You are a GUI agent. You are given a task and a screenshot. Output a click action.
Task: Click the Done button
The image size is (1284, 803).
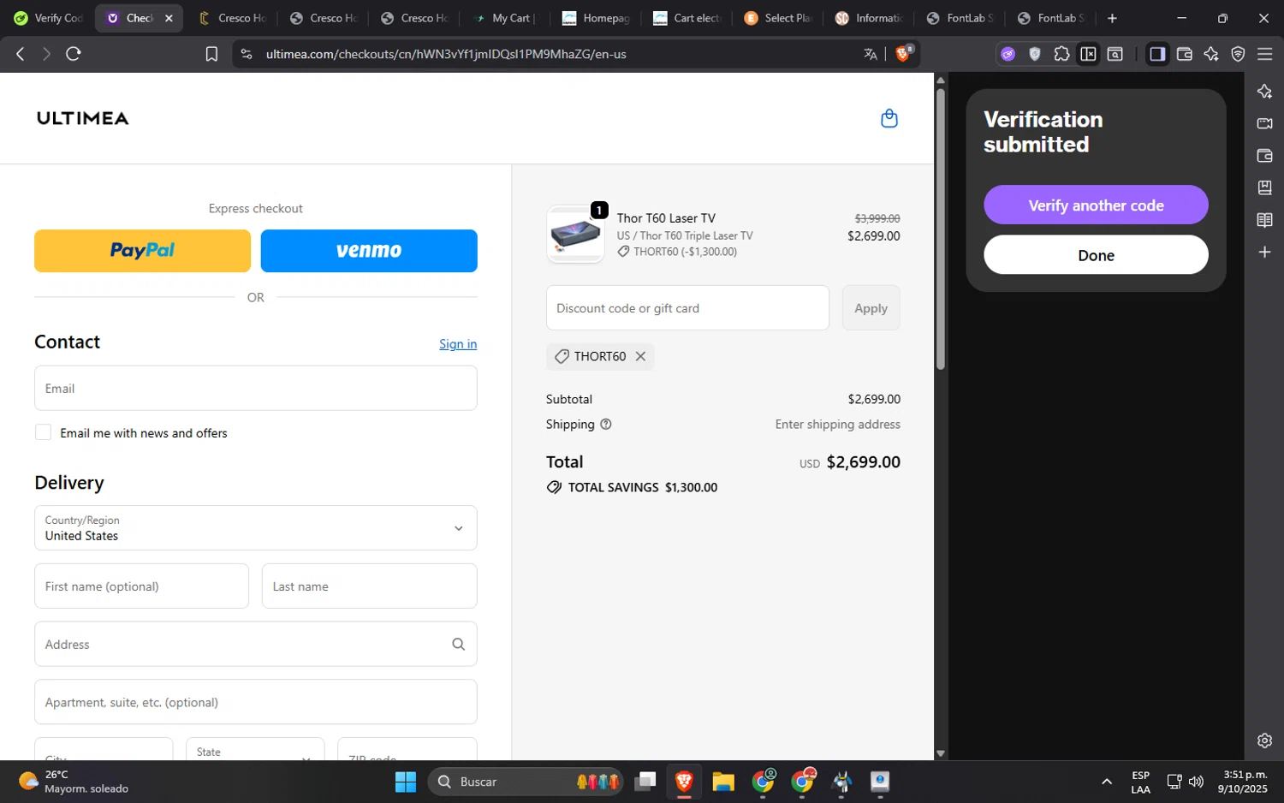click(1096, 255)
